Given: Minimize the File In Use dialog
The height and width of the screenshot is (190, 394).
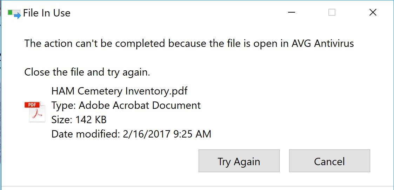Looking at the screenshot, I should coord(291,13).
